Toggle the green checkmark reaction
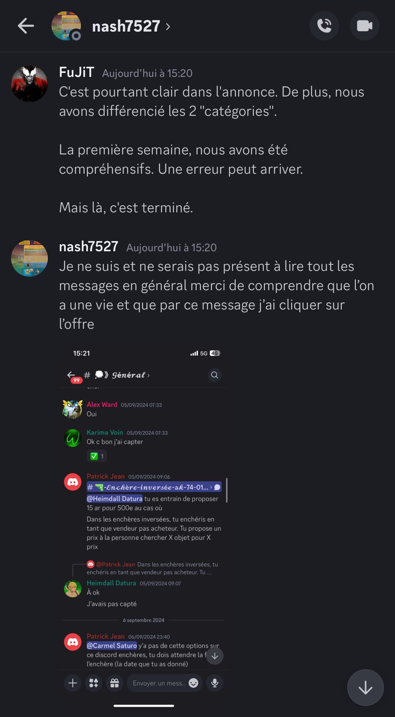 [x=97, y=456]
